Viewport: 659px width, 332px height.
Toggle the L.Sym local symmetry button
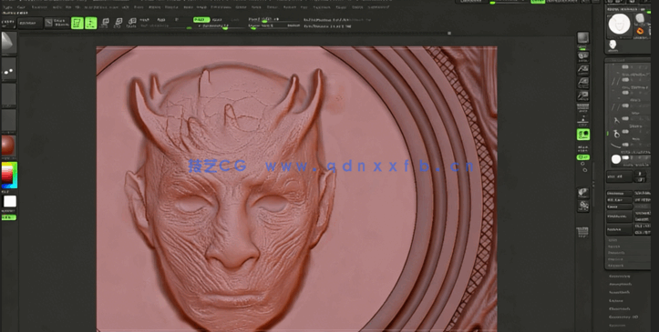coord(583,148)
